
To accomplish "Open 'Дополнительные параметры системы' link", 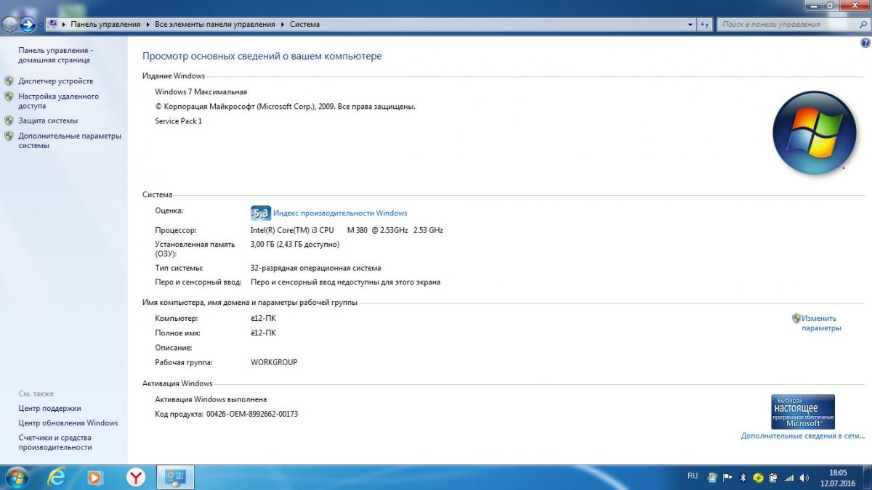I will click(70, 141).
